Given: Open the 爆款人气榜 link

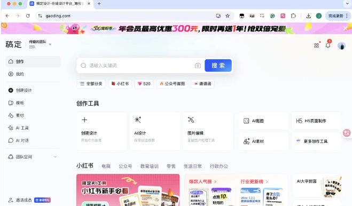Looking at the screenshot, I should pyautogui.click(x=202, y=181).
